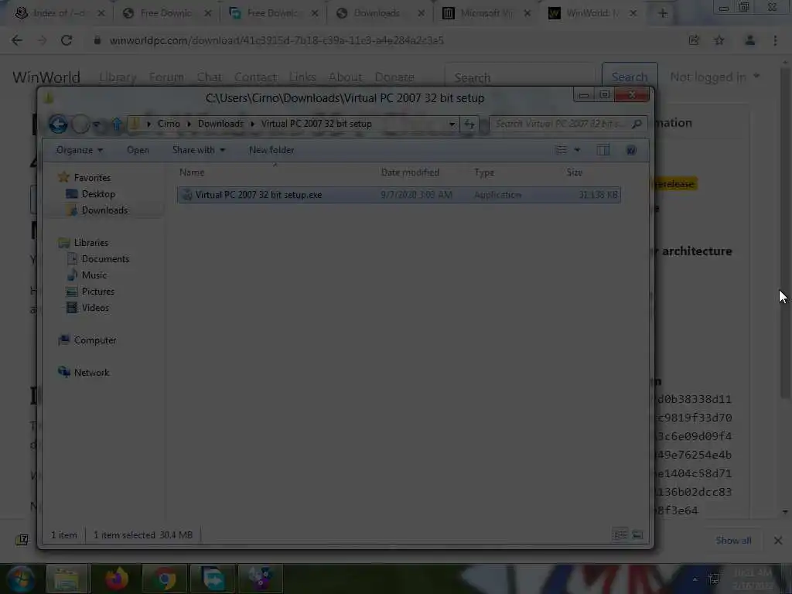Toggle the preview pane icon
The image size is (792, 594).
(603, 150)
